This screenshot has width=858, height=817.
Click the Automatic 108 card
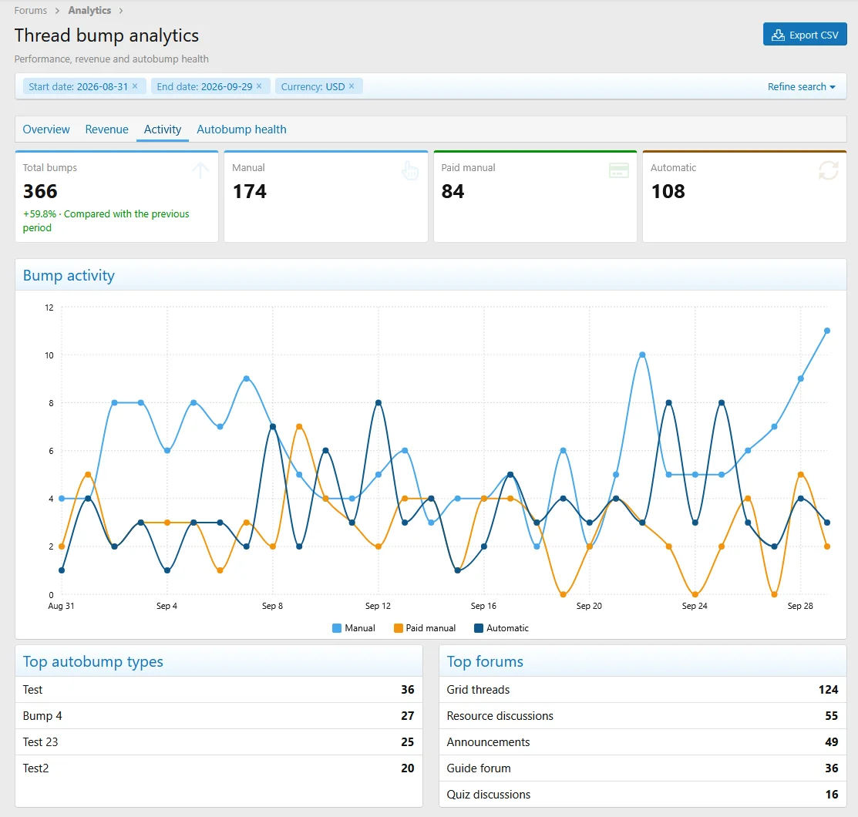pos(745,197)
